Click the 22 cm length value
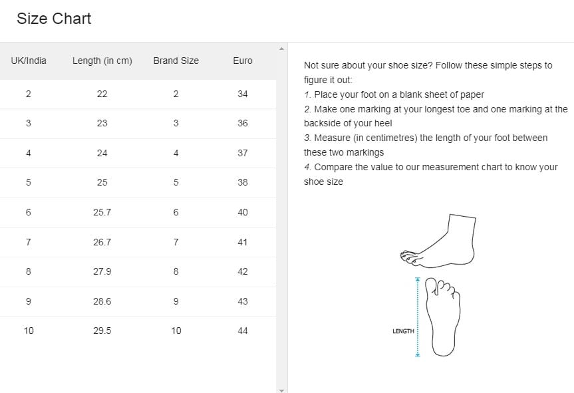This screenshot has width=574, height=393. (x=102, y=93)
